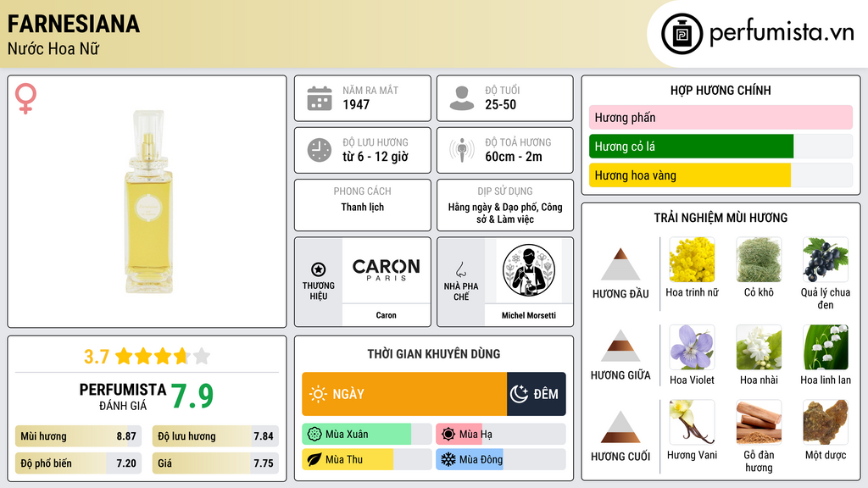The width and height of the screenshot is (868, 488).
Task: Click the Hợp hương chính heading
Action: (721, 90)
